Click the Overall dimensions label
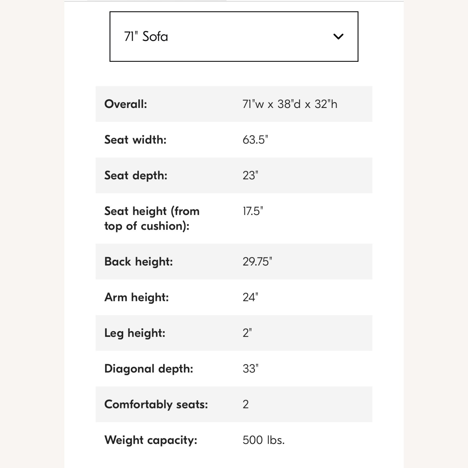 tap(125, 104)
